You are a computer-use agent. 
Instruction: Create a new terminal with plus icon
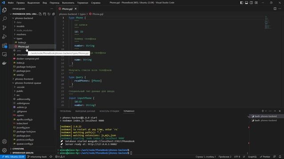click(263, 111)
